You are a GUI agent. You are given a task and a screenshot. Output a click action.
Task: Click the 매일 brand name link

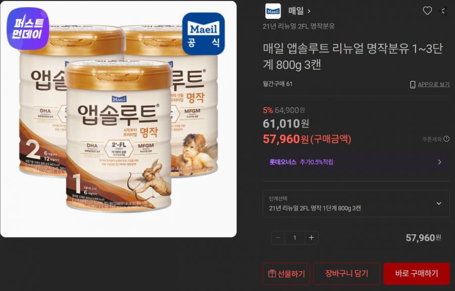tap(296, 11)
